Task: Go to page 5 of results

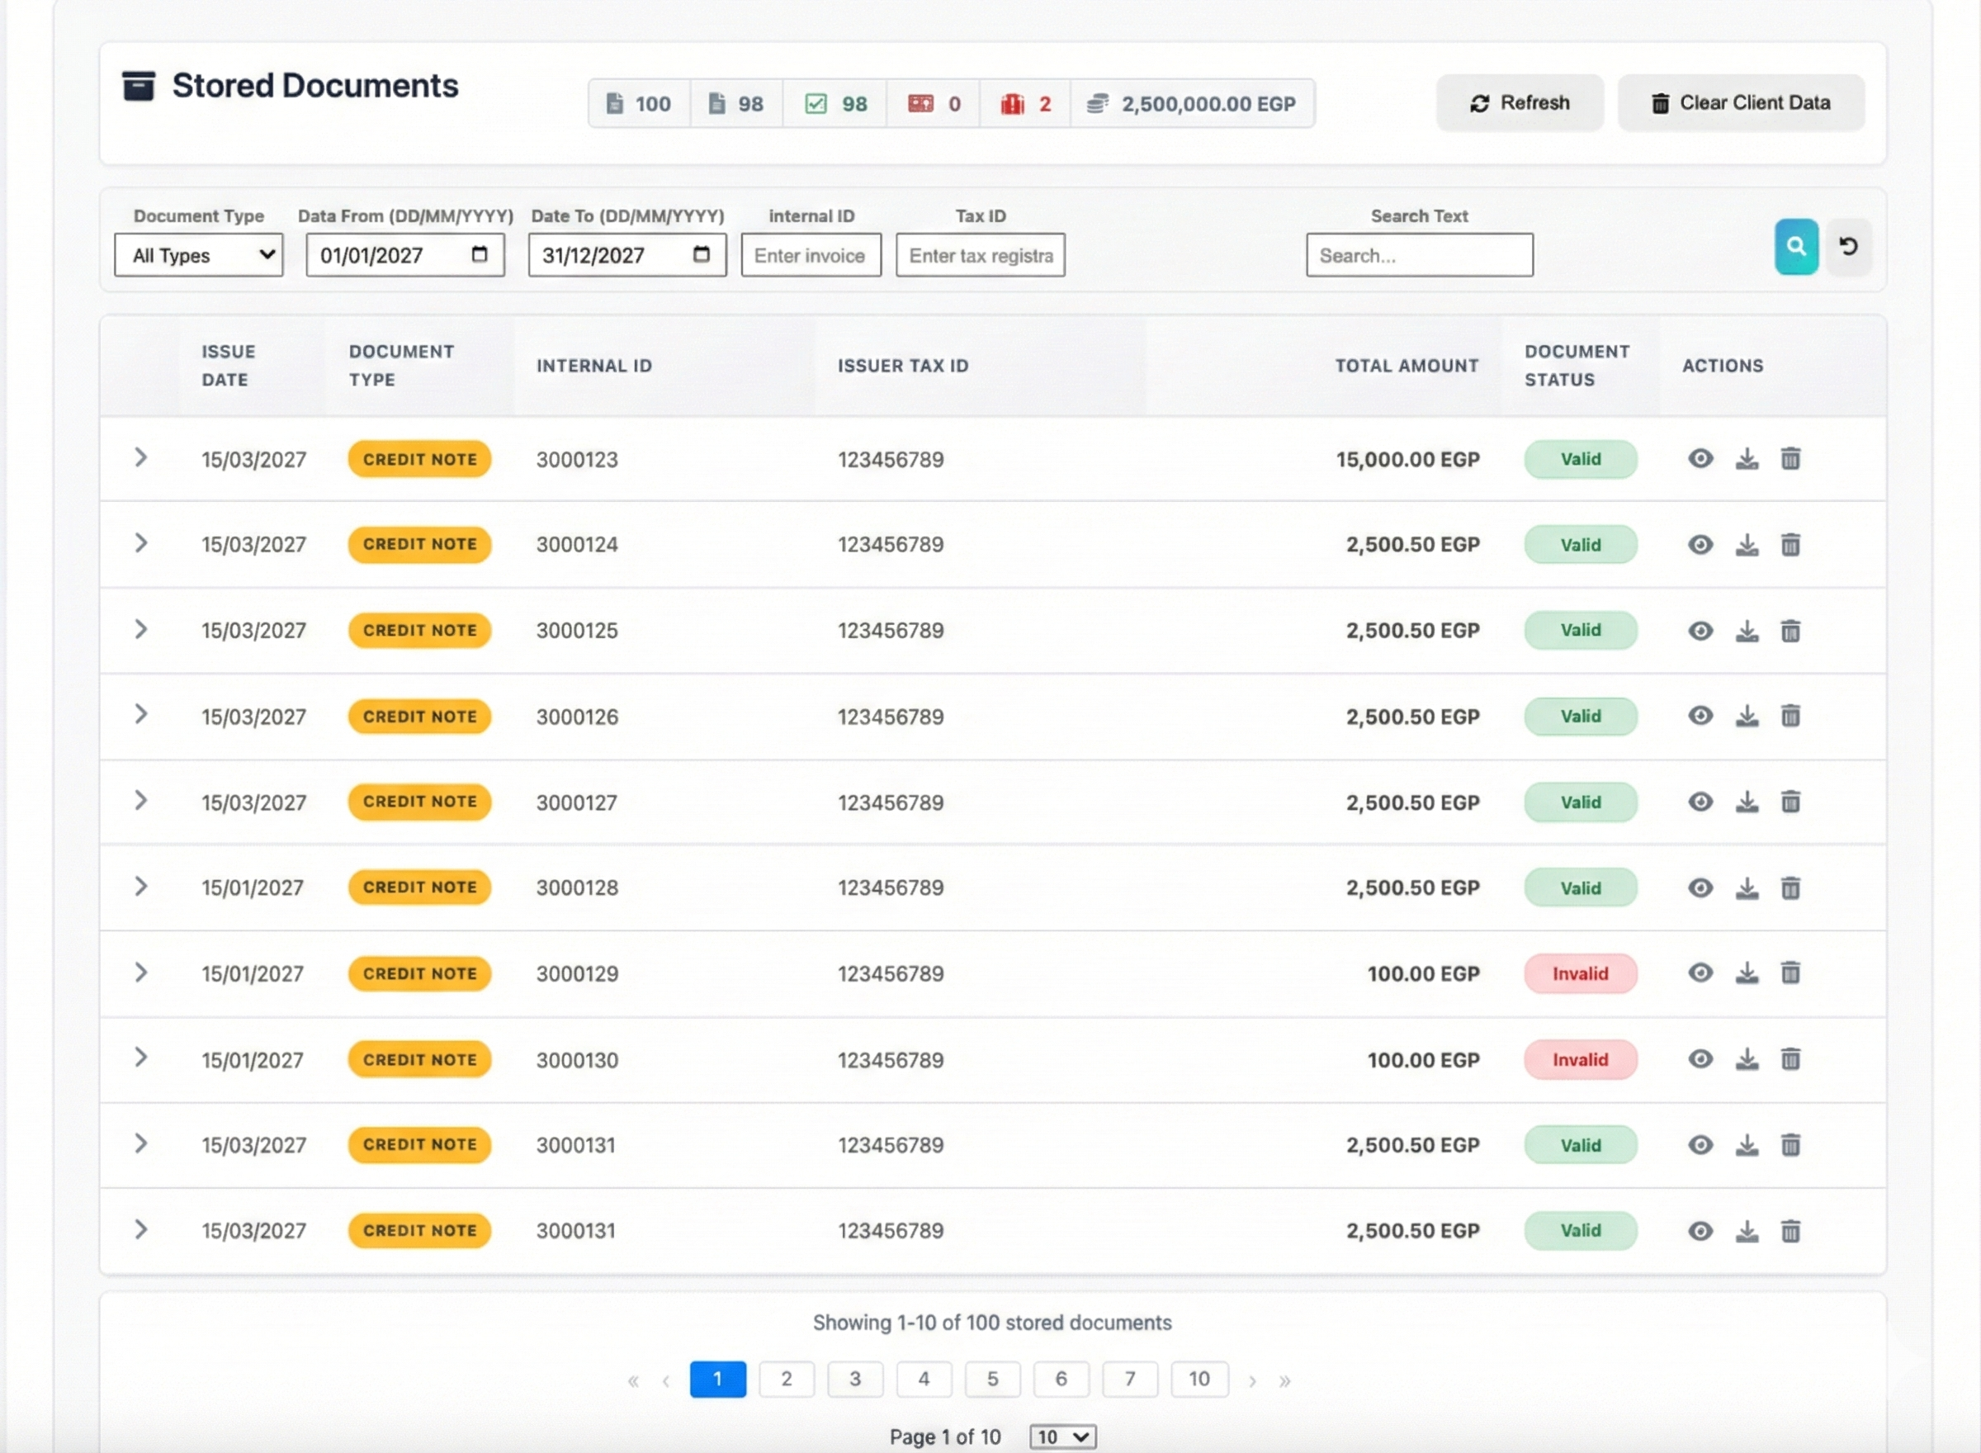Action: [x=993, y=1380]
